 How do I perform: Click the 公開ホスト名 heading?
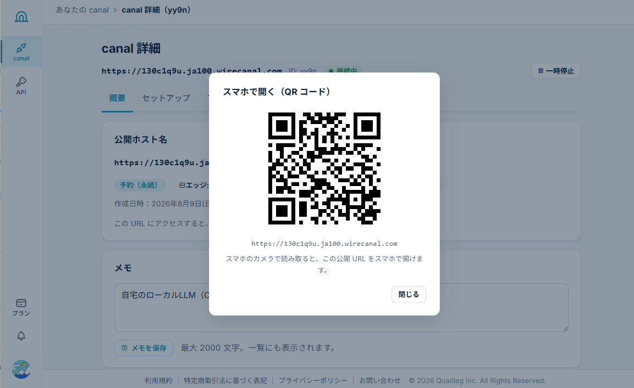[141, 139]
